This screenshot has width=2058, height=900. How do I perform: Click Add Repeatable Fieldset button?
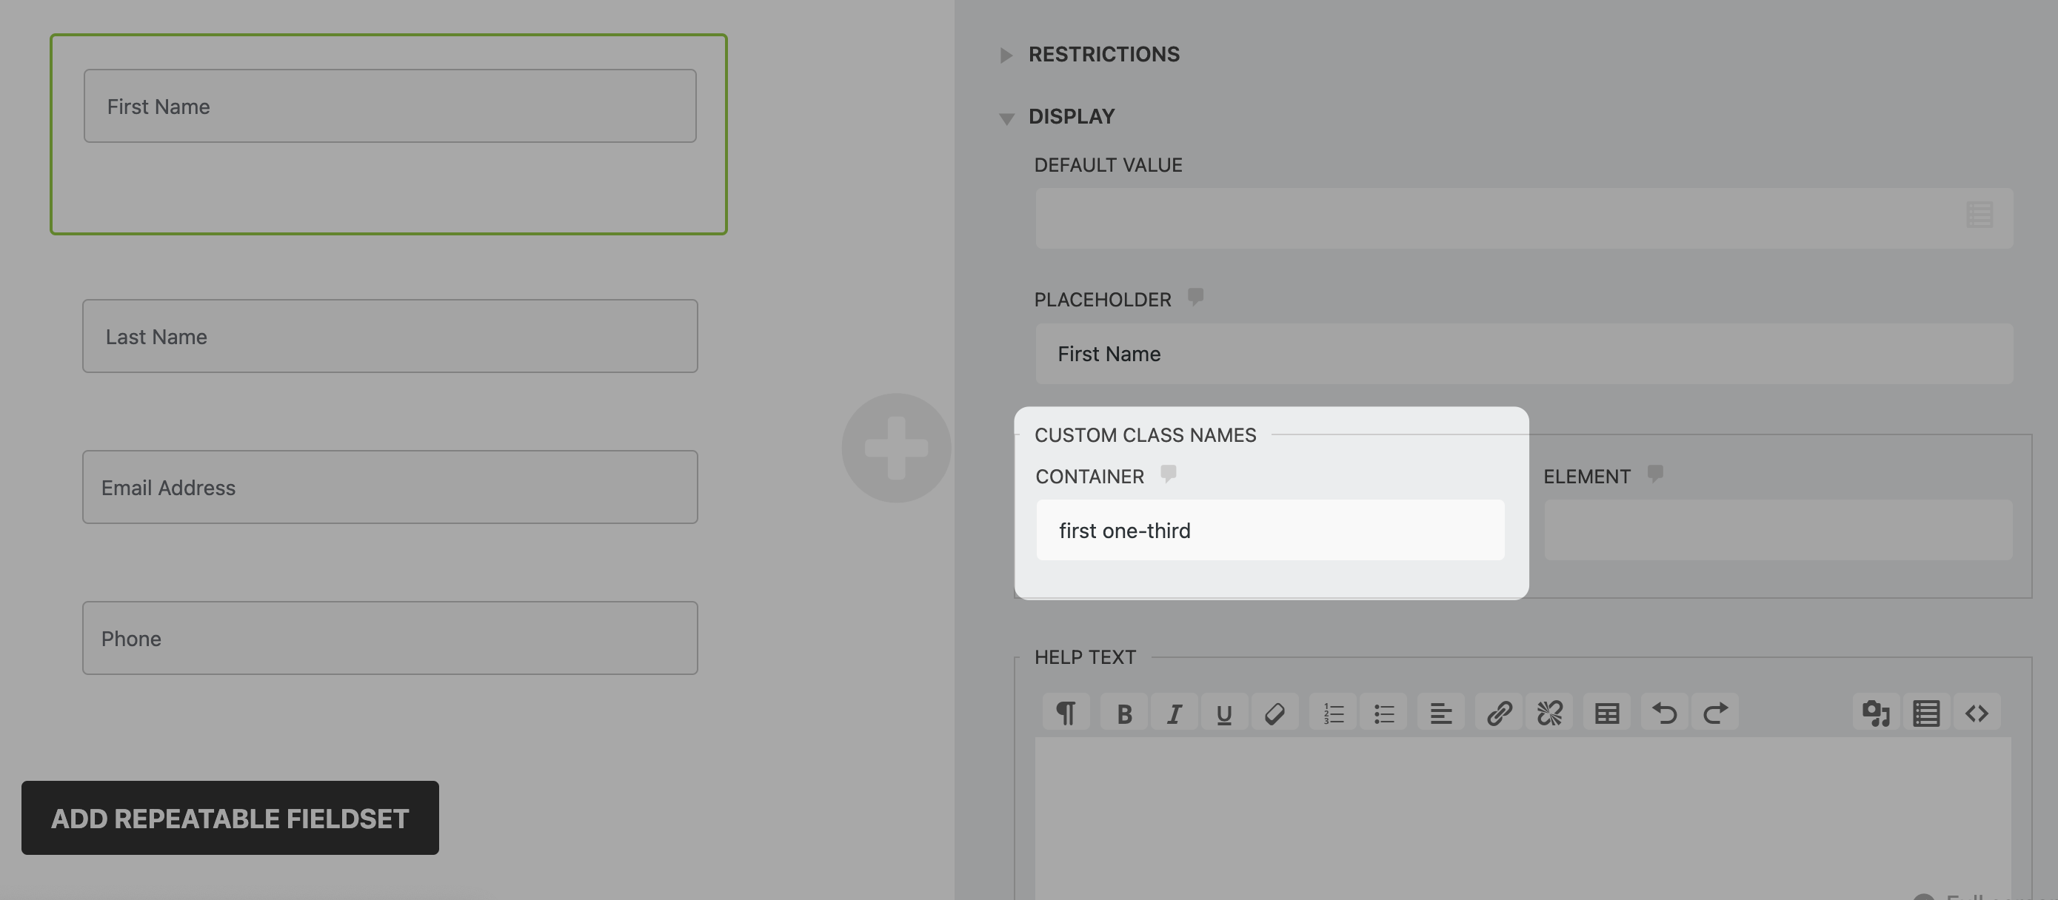230,818
